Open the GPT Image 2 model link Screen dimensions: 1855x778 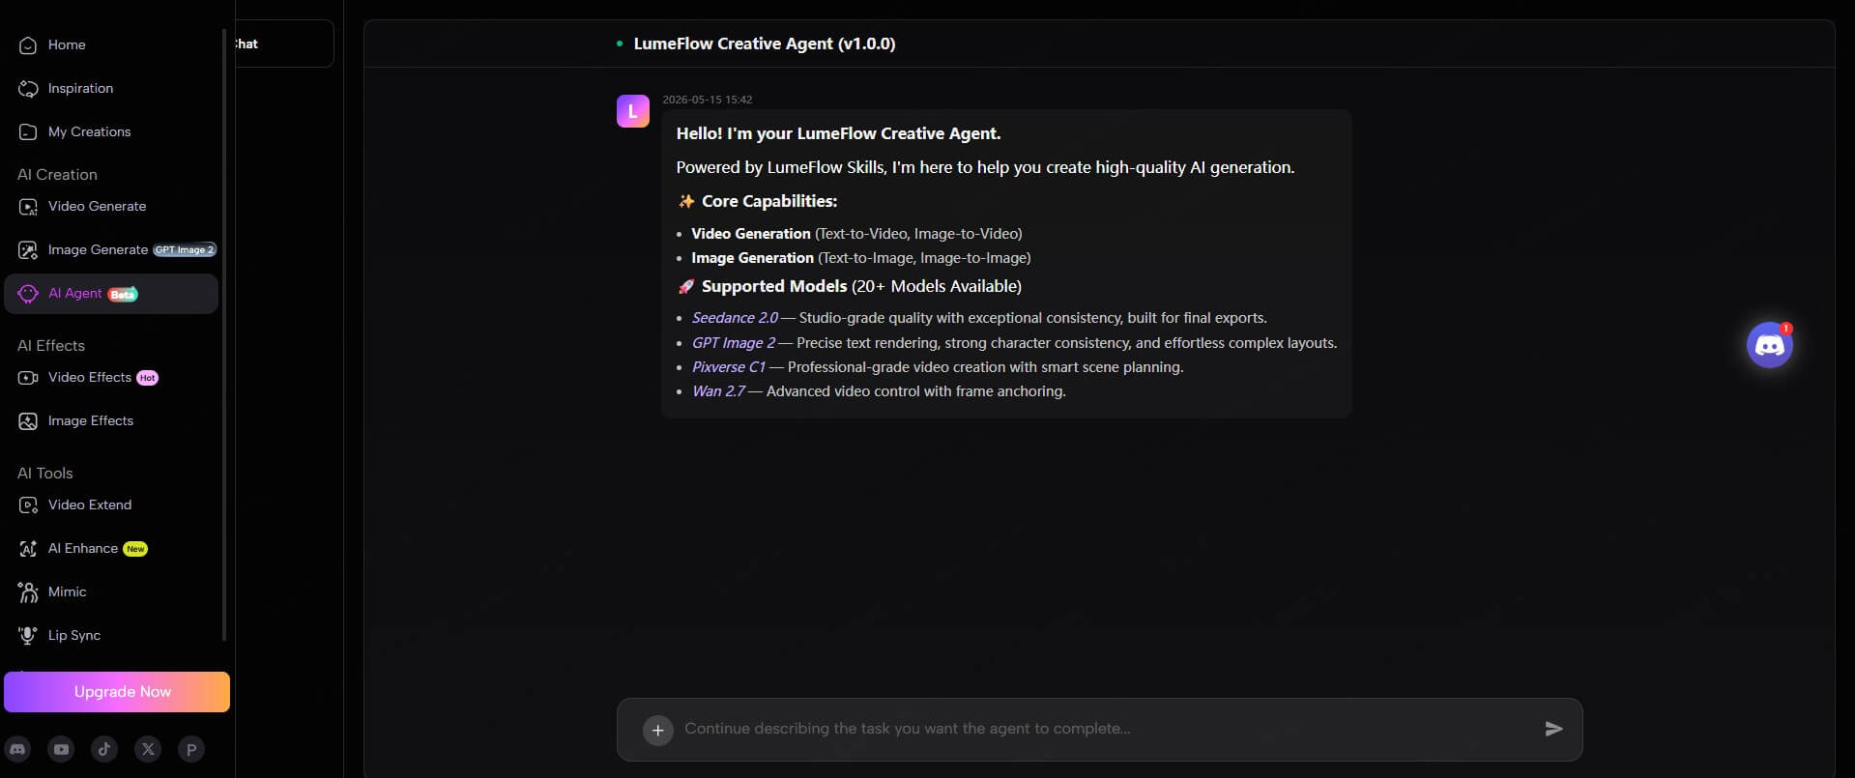[734, 343]
